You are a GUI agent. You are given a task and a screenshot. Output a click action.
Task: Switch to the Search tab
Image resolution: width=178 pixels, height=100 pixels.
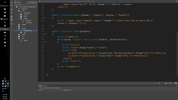coord(40,86)
